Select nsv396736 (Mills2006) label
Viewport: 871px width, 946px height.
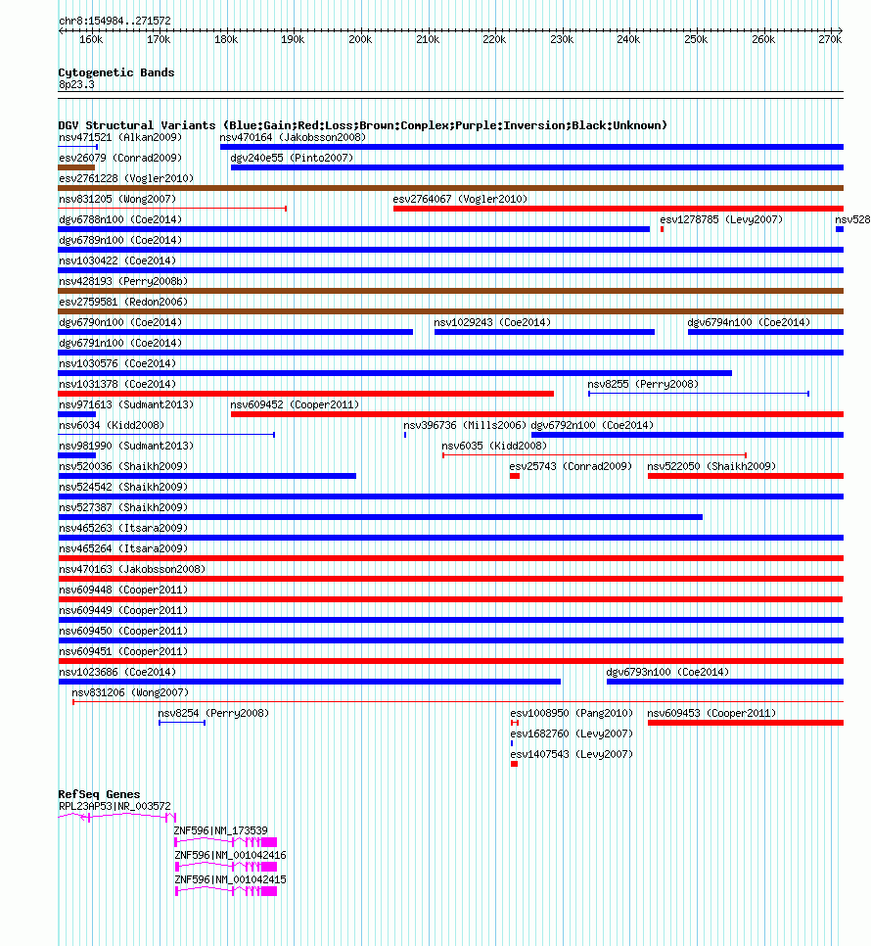pyautogui.click(x=465, y=425)
